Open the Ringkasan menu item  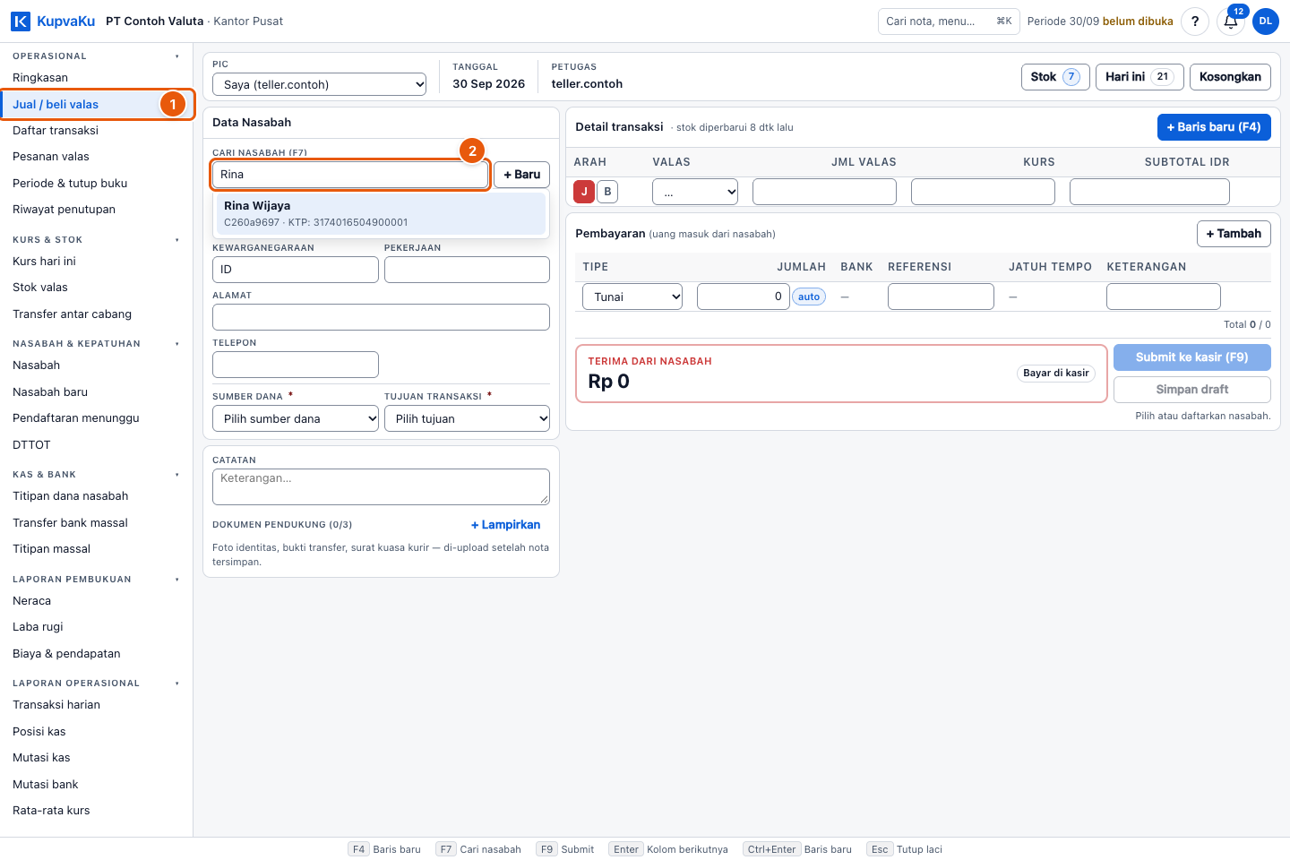tap(97, 78)
